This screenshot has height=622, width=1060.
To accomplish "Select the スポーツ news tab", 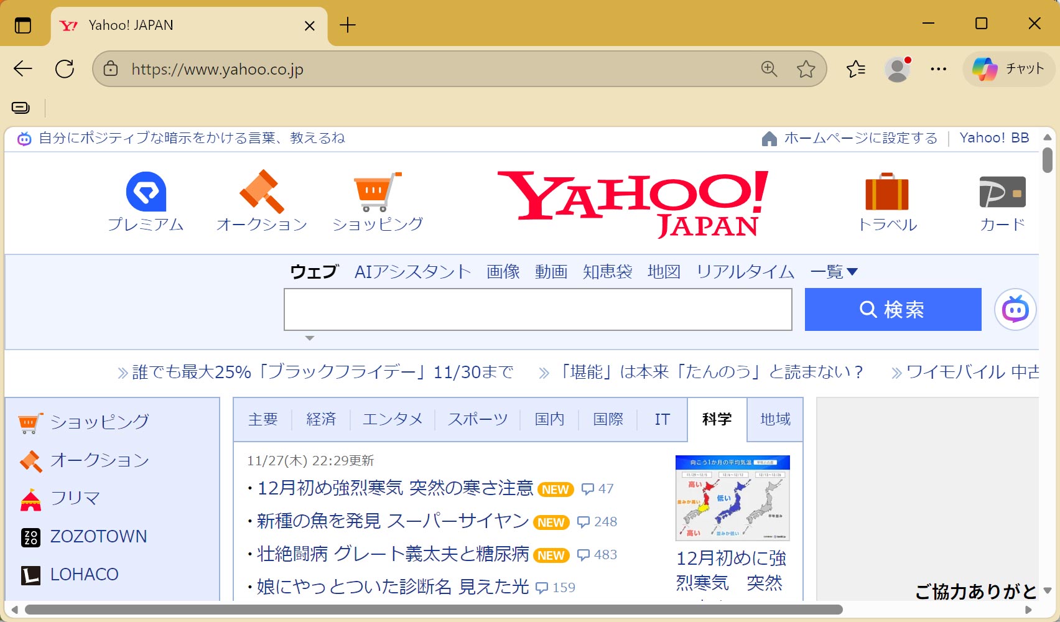I will [478, 419].
